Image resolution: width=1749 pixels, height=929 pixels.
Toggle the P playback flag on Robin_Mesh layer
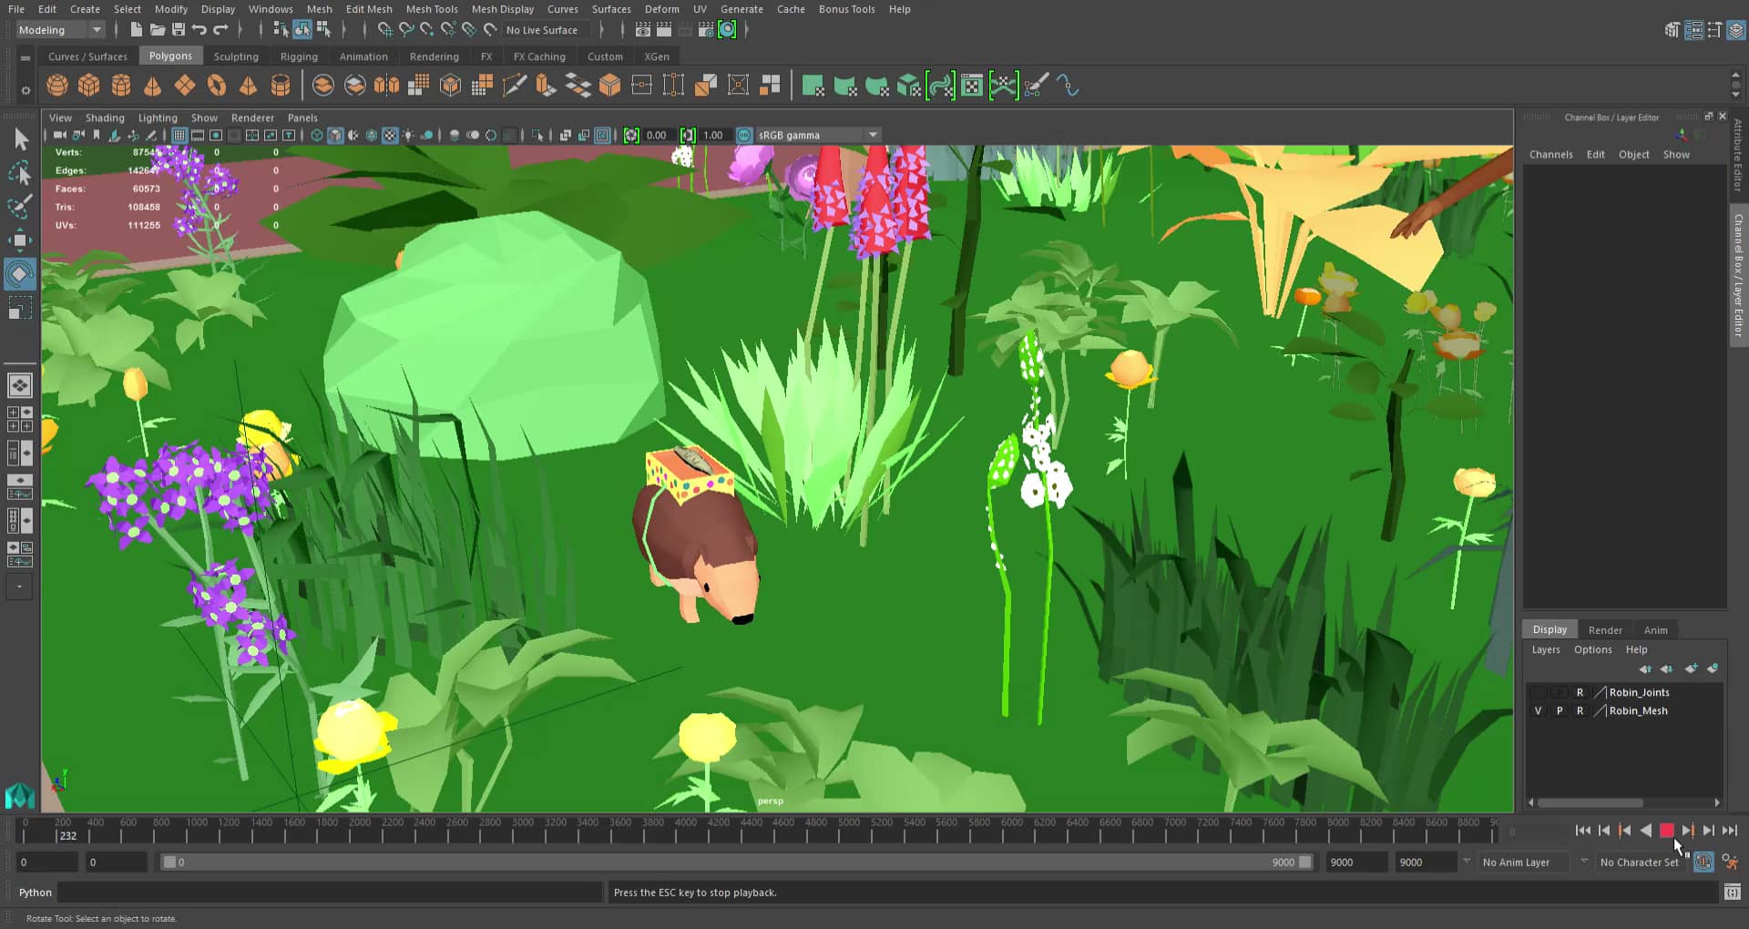[1560, 711]
